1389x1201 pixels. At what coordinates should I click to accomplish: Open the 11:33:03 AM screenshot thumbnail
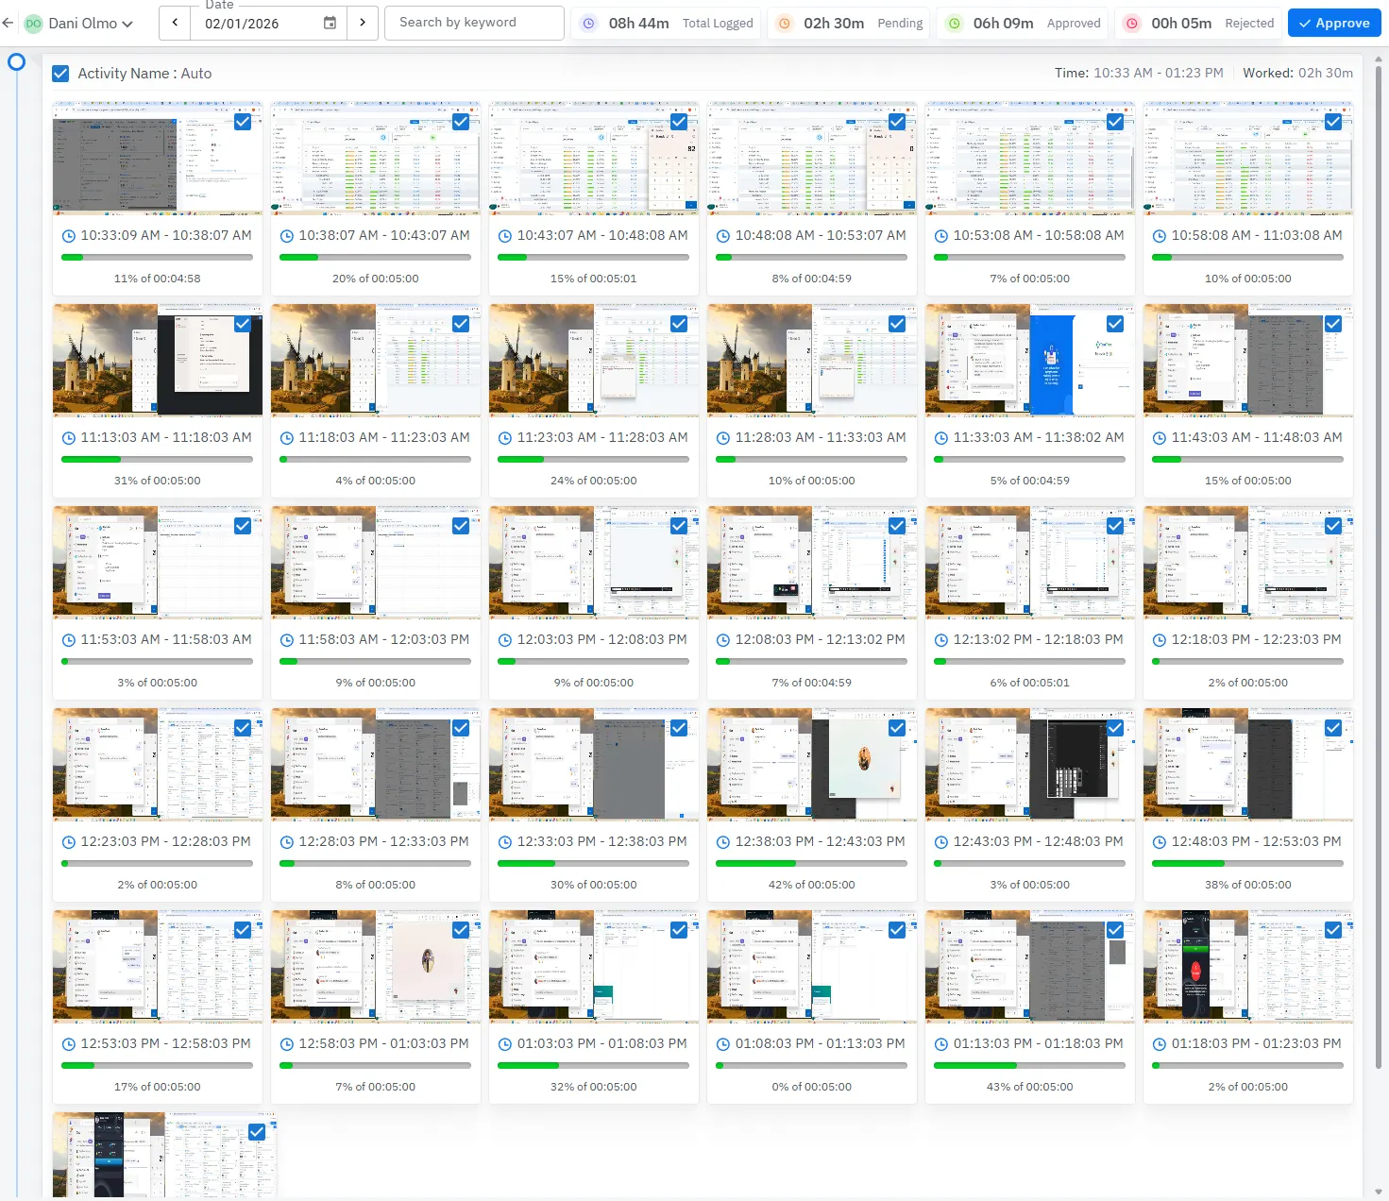pos(1029,360)
